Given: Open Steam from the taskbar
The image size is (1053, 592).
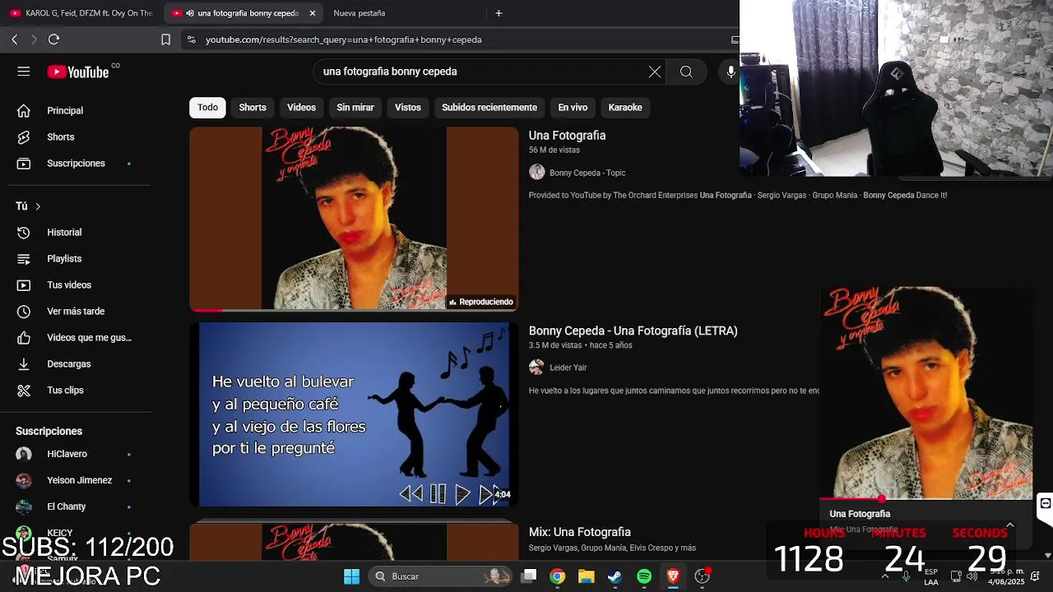Looking at the screenshot, I should (x=615, y=576).
